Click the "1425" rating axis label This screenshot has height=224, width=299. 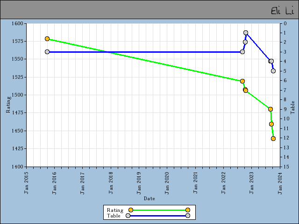[17, 148]
